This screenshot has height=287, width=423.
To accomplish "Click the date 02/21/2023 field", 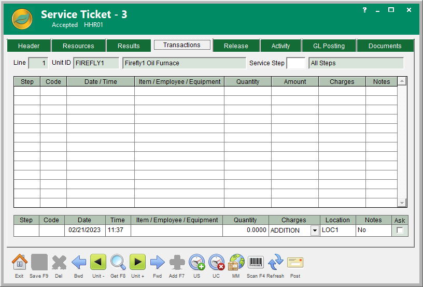I will (84, 230).
